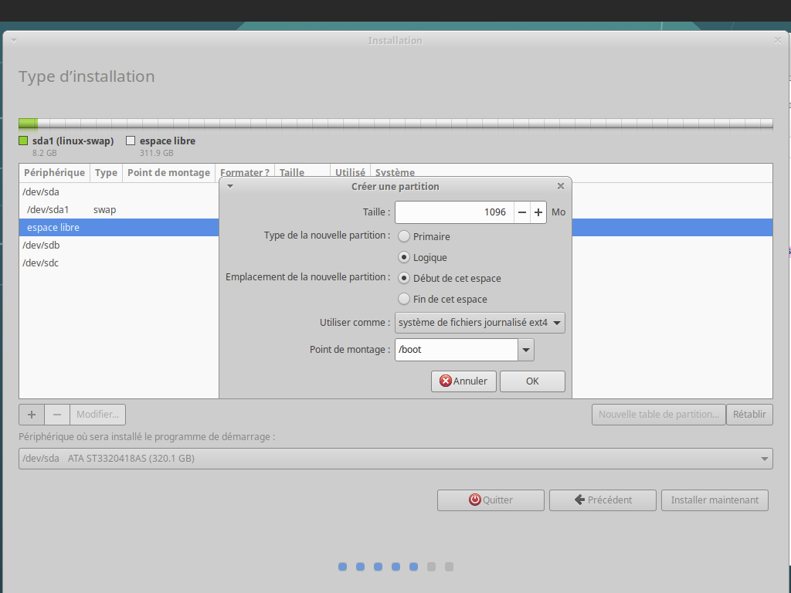Click the Annuler button

click(x=463, y=381)
